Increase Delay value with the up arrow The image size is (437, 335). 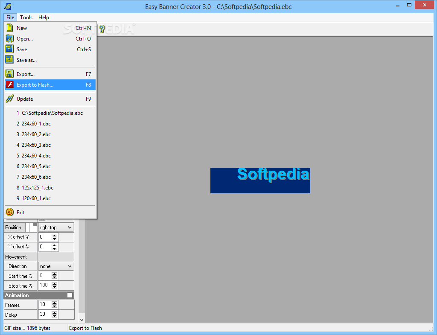(54, 312)
